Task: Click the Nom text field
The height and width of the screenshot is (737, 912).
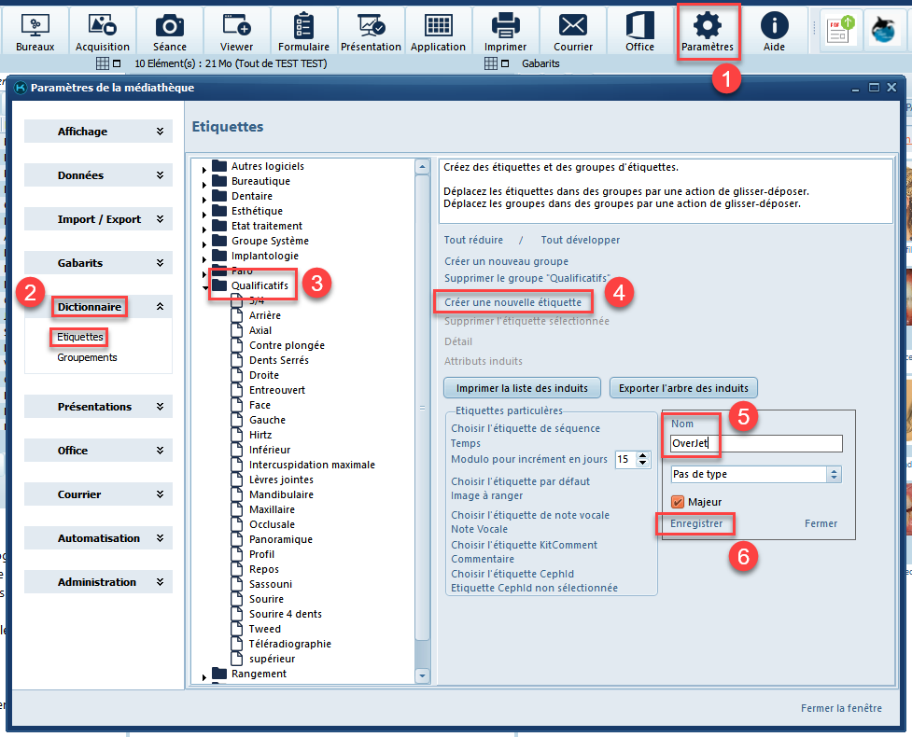Action: point(756,444)
